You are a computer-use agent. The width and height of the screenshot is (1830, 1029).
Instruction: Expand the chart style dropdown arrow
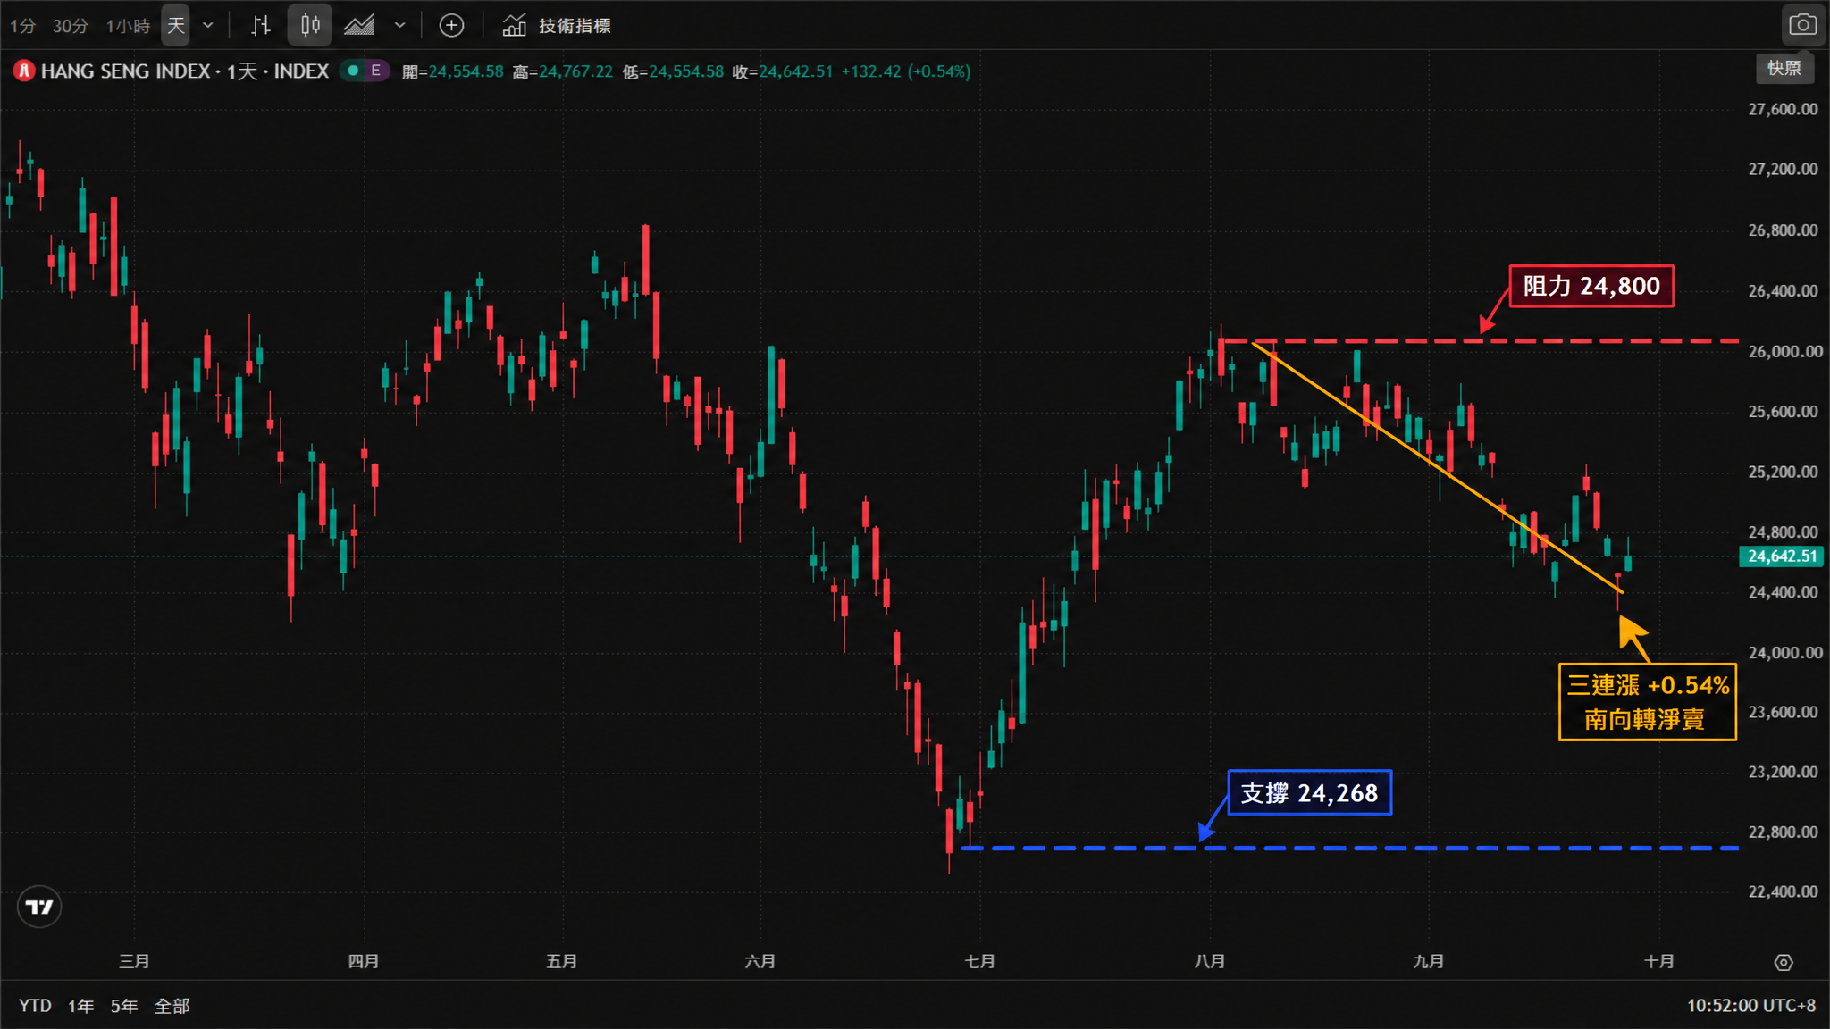point(400,25)
